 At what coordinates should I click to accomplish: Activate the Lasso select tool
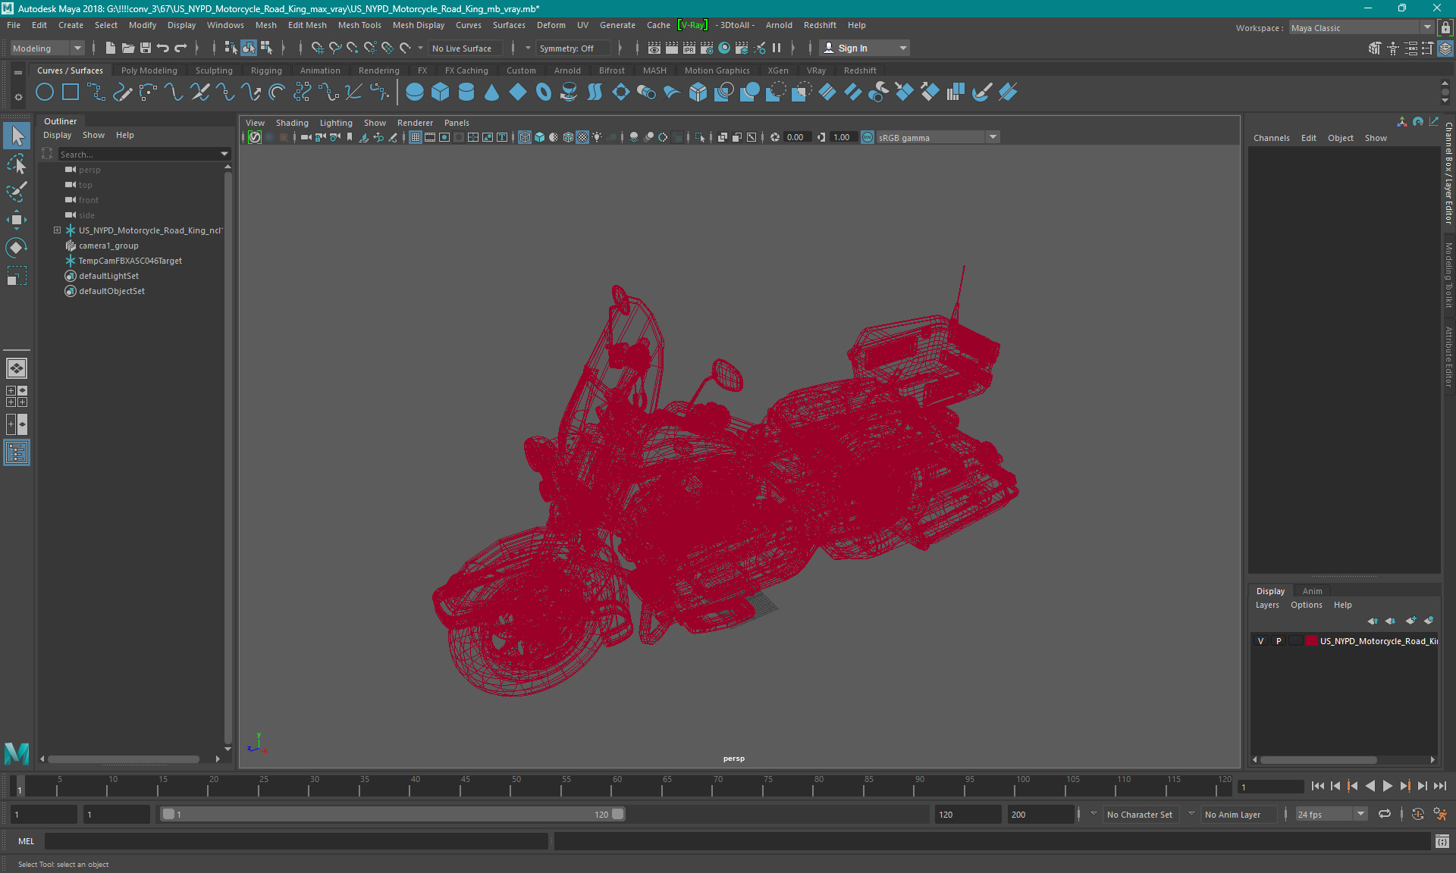pos(17,164)
